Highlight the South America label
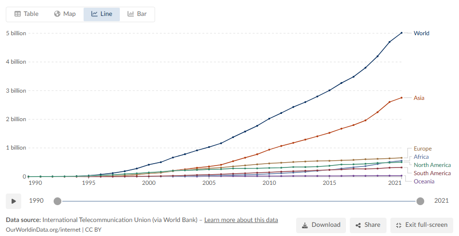 click(432, 173)
